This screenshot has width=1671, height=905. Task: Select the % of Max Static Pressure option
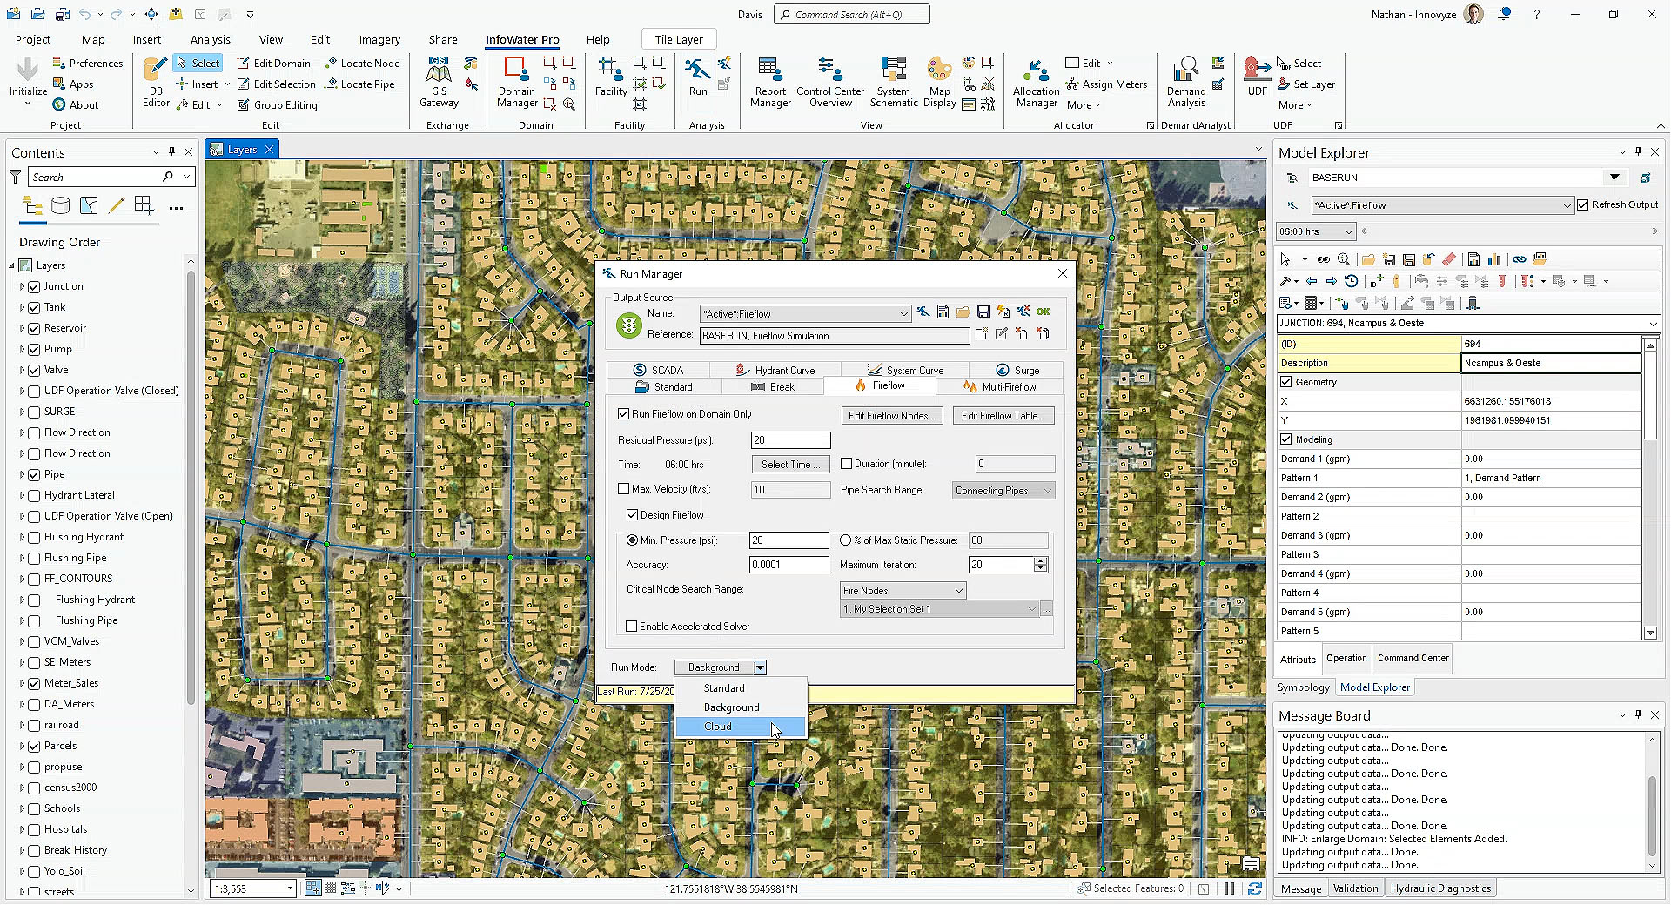click(846, 540)
